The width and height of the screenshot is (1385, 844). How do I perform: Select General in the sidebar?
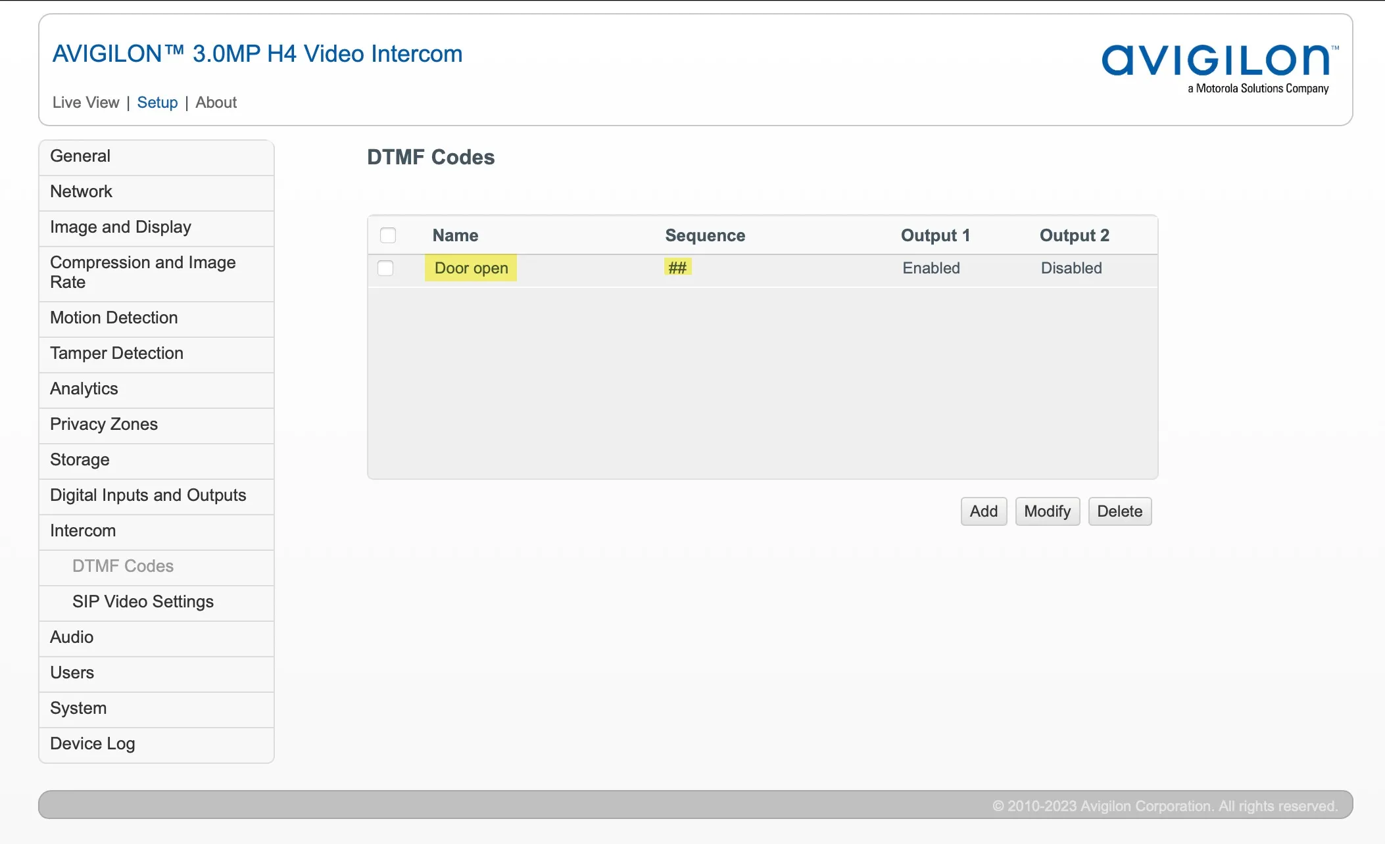pyautogui.click(x=157, y=156)
